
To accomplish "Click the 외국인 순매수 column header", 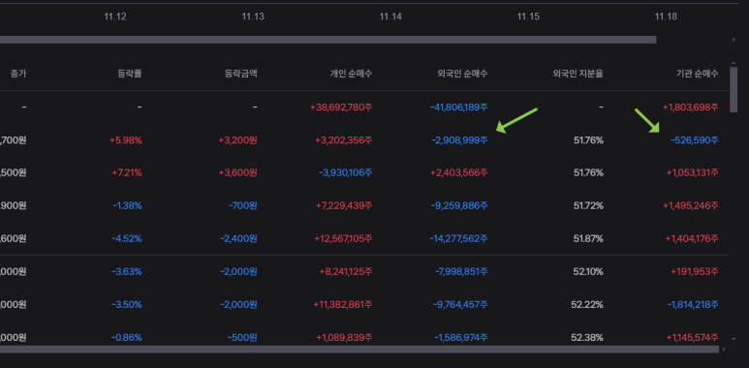I will tap(462, 74).
